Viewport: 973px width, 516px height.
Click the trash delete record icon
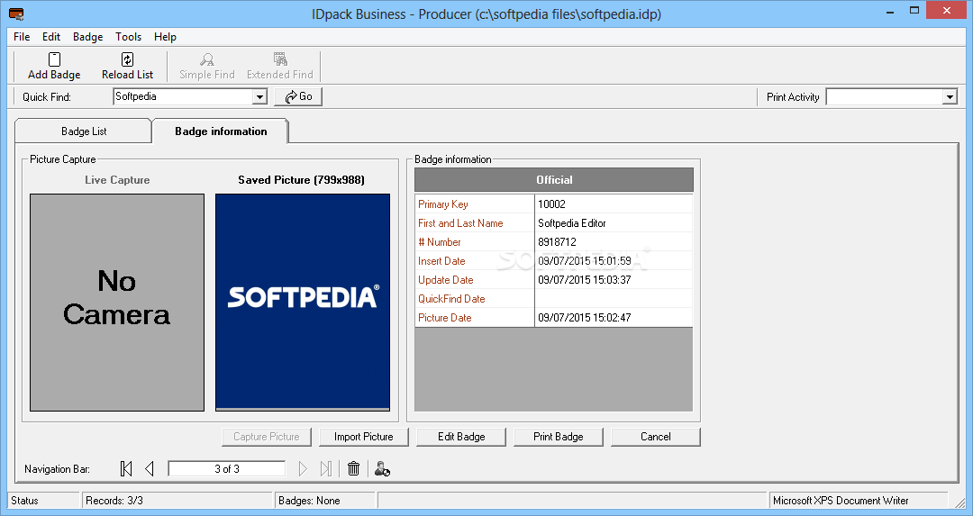(354, 469)
